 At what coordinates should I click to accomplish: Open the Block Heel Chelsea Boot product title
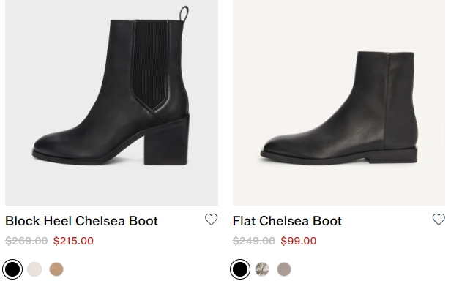[81, 221]
